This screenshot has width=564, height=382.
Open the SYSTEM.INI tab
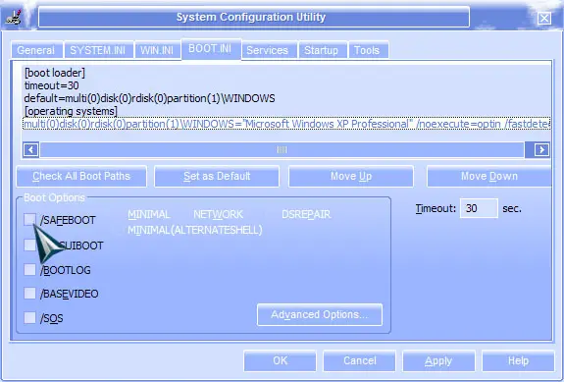pyautogui.click(x=98, y=50)
